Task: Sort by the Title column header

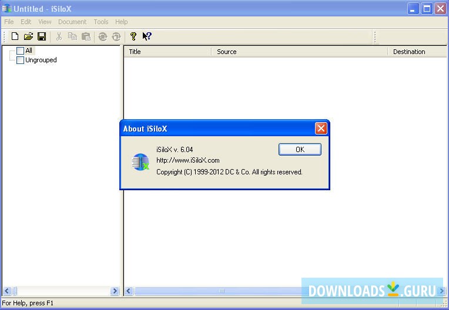Action: coord(168,52)
